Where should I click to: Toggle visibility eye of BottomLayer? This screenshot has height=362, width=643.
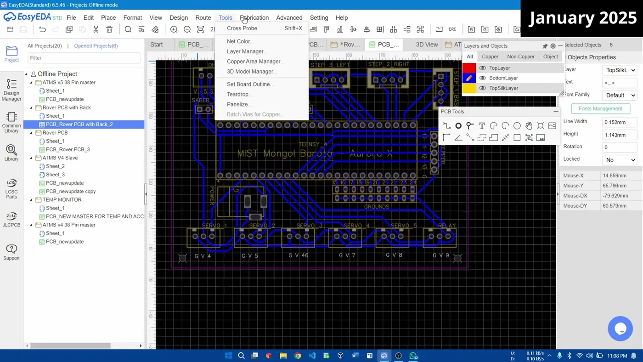[482, 78]
